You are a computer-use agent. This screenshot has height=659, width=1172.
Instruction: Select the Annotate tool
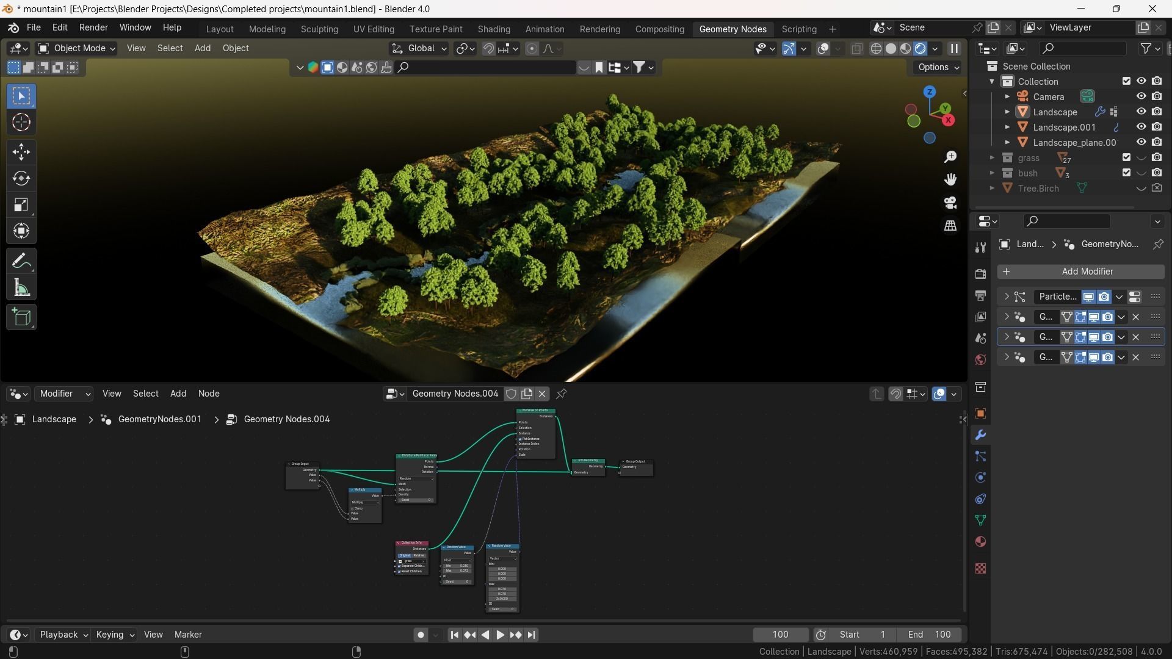tap(21, 261)
